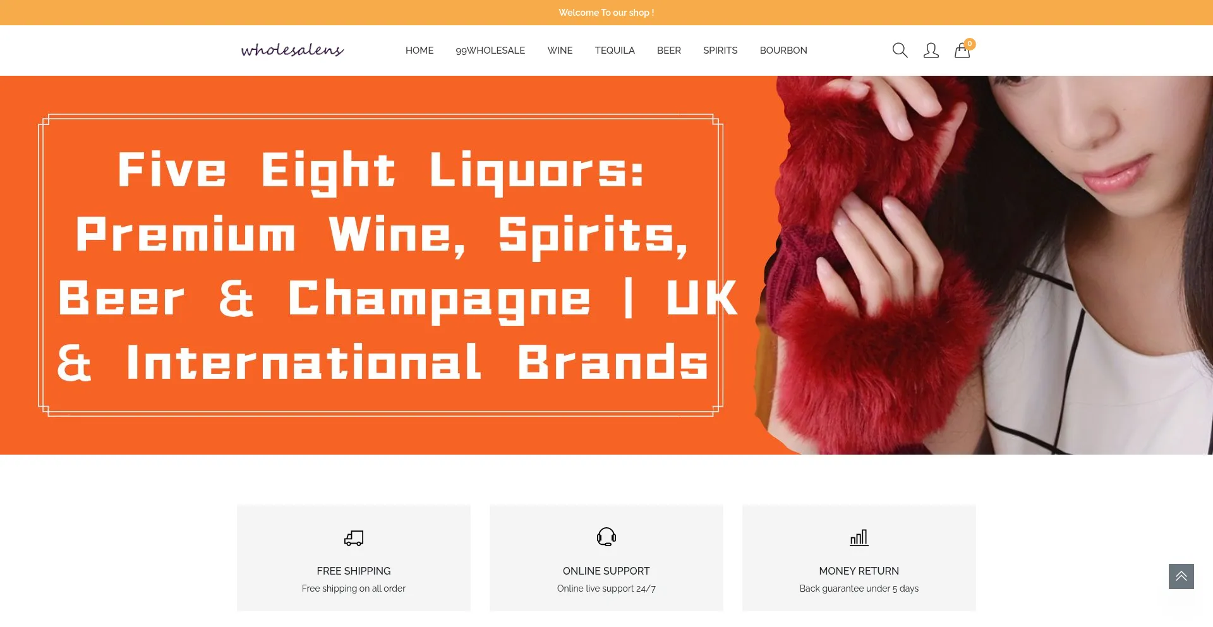The width and height of the screenshot is (1213, 627).
Task: Click the ONLINE SUPPORT heading
Action: [x=606, y=571]
